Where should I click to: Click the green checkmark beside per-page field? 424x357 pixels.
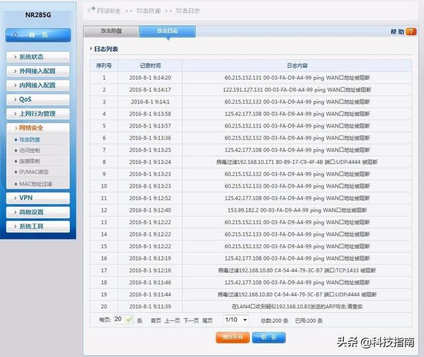point(129,319)
